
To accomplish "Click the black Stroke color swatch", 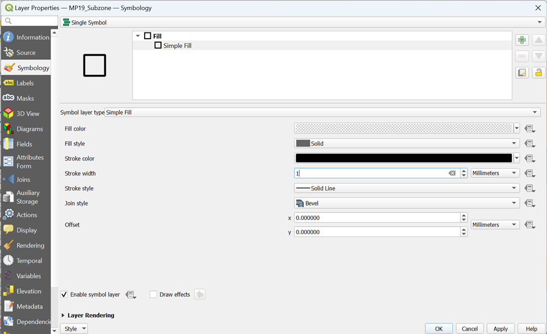I will tap(403, 159).
